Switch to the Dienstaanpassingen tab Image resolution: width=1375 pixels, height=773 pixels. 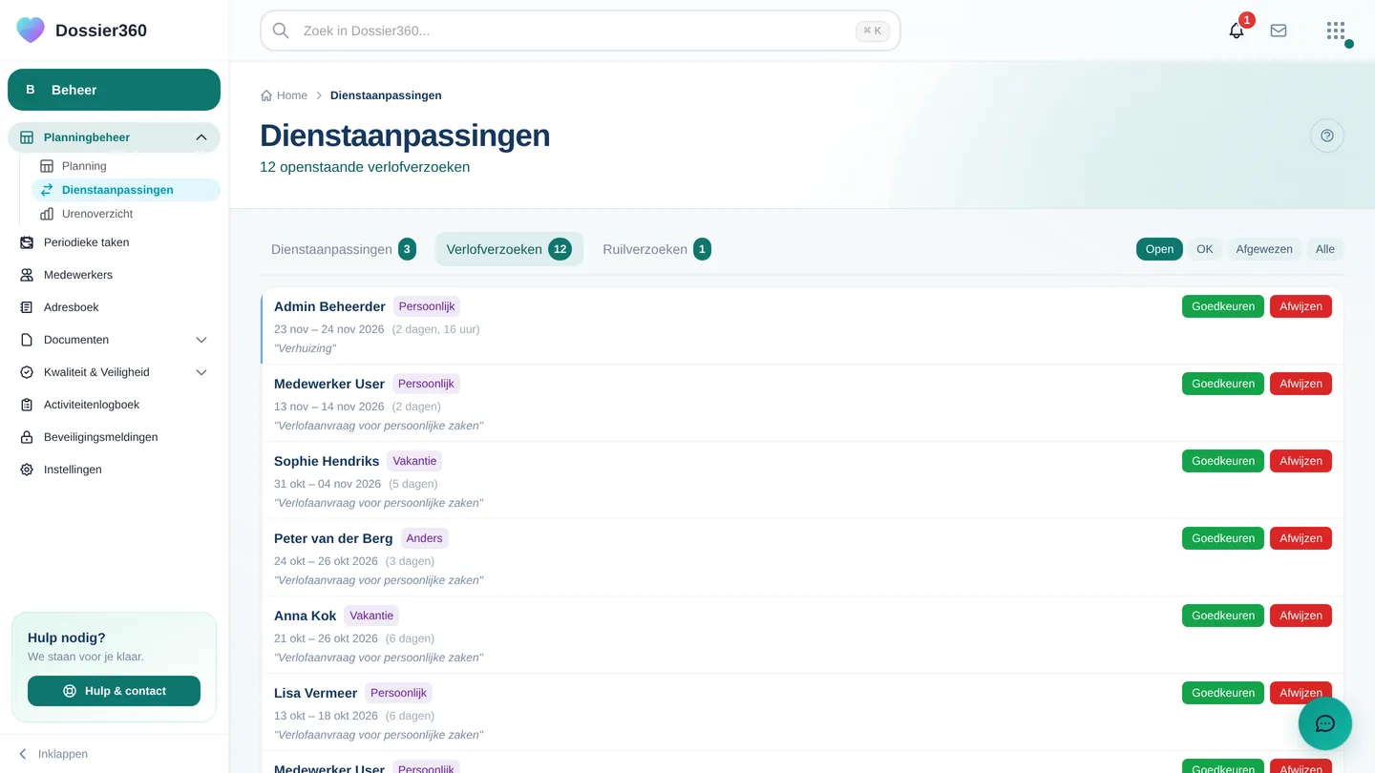(x=344, y=249)
